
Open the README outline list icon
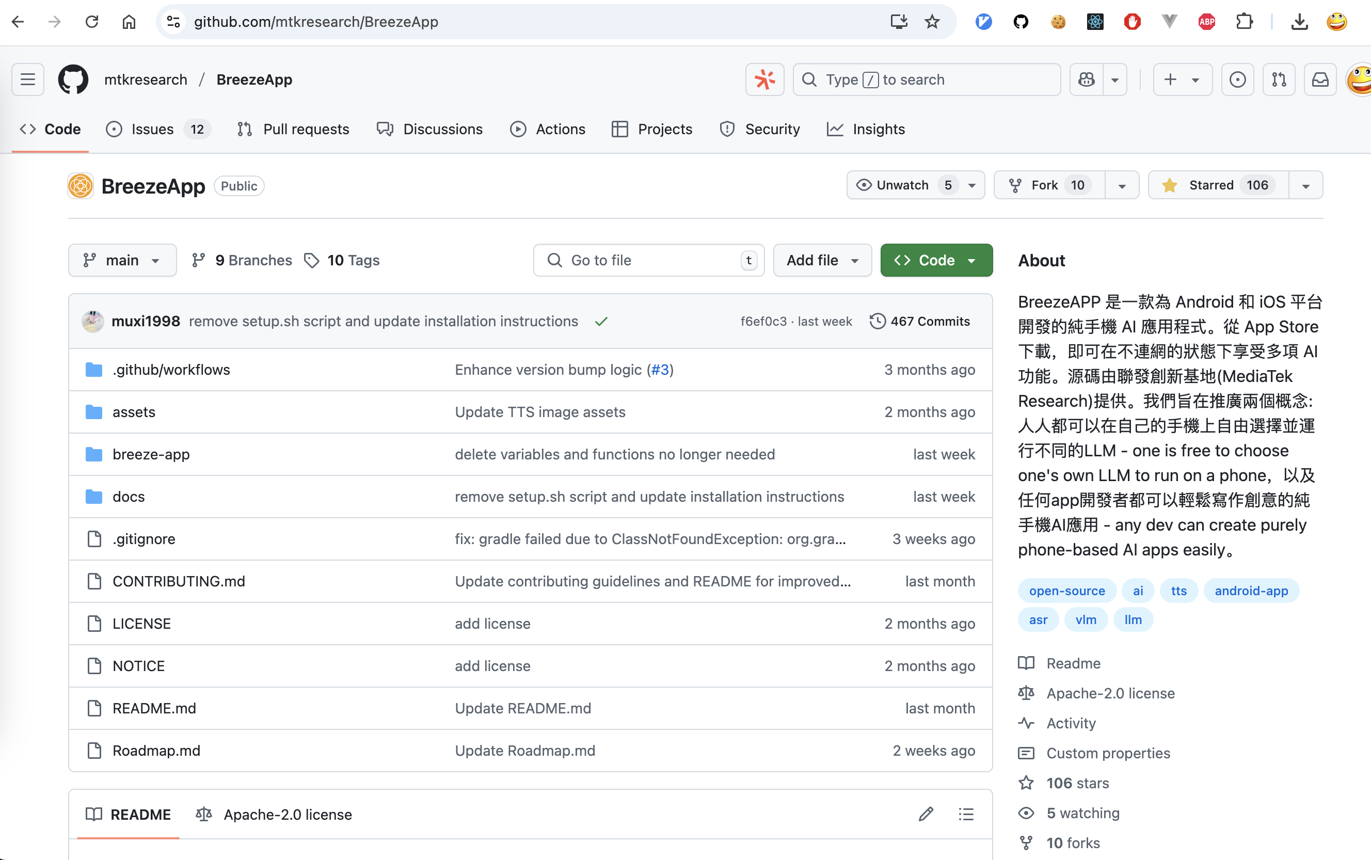pyautogui.click(x=966, y=814)
